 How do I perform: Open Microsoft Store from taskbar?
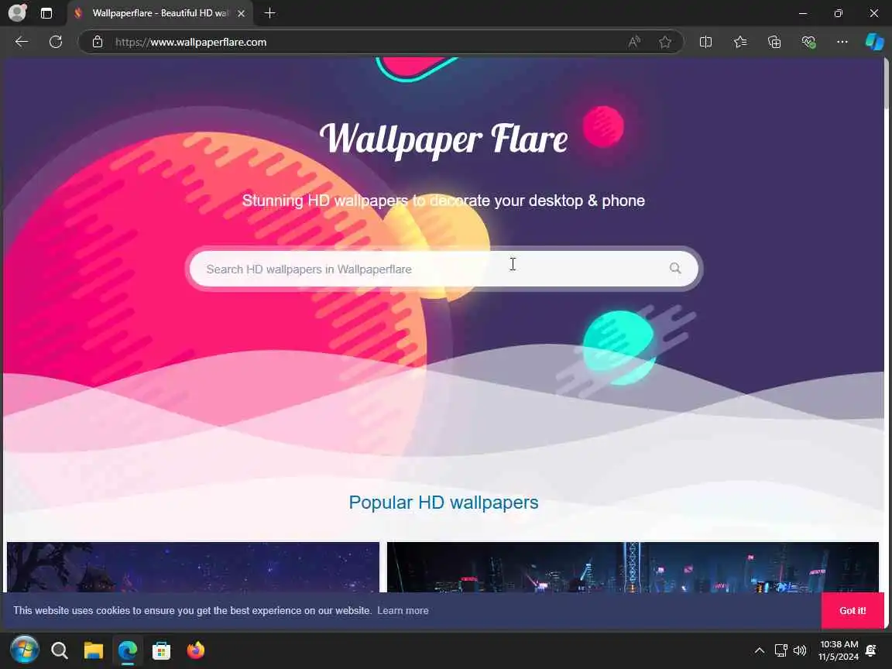(162, 650)
